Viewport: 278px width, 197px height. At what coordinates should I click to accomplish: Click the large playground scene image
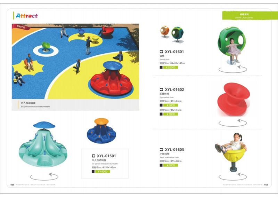[x=75, y=61]
